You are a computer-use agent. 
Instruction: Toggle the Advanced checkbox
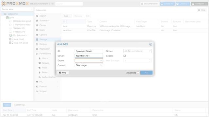click(138, 73)
